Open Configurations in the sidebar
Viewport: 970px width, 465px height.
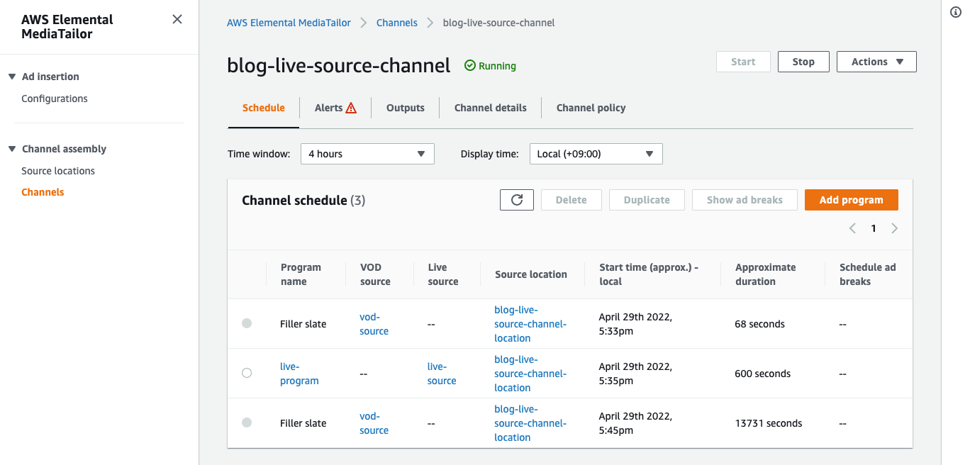(x=55, y=99)
